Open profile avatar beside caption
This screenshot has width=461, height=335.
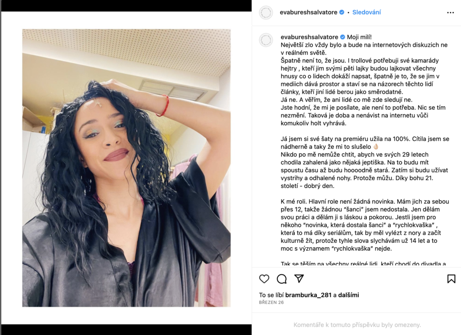(x=266, y=40)
